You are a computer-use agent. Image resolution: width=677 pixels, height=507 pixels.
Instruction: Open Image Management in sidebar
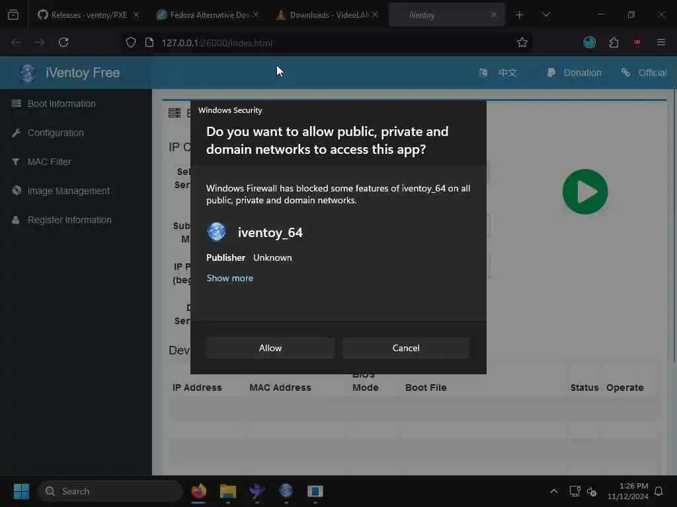point(69,191)
